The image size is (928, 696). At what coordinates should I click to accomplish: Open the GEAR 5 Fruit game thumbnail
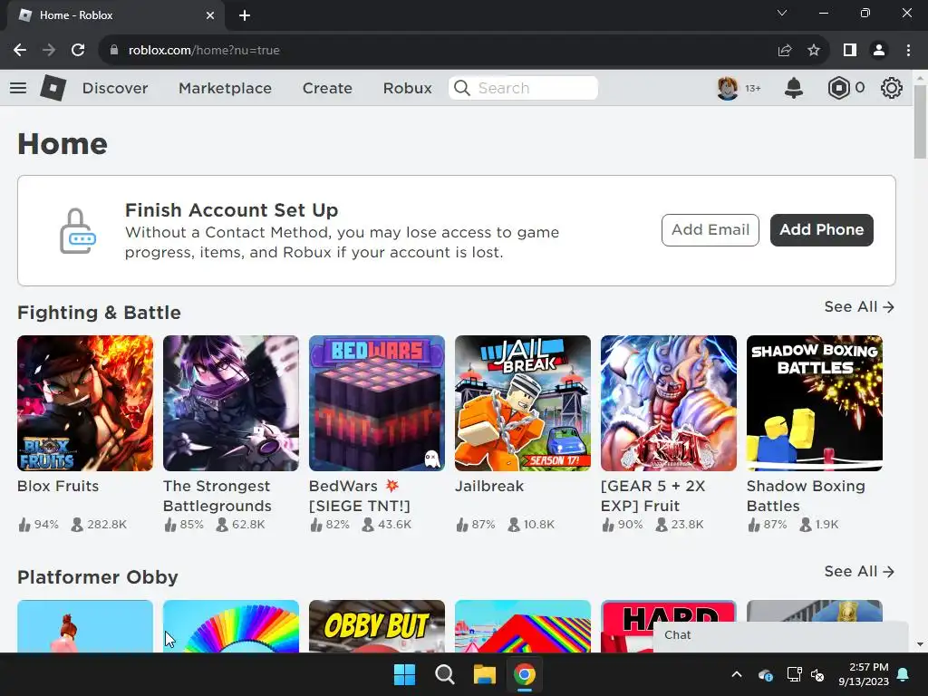(668, 403)
